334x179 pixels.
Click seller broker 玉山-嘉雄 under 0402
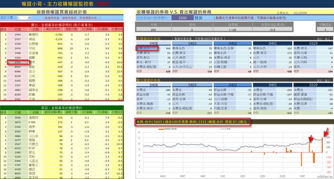coord(221,99)
